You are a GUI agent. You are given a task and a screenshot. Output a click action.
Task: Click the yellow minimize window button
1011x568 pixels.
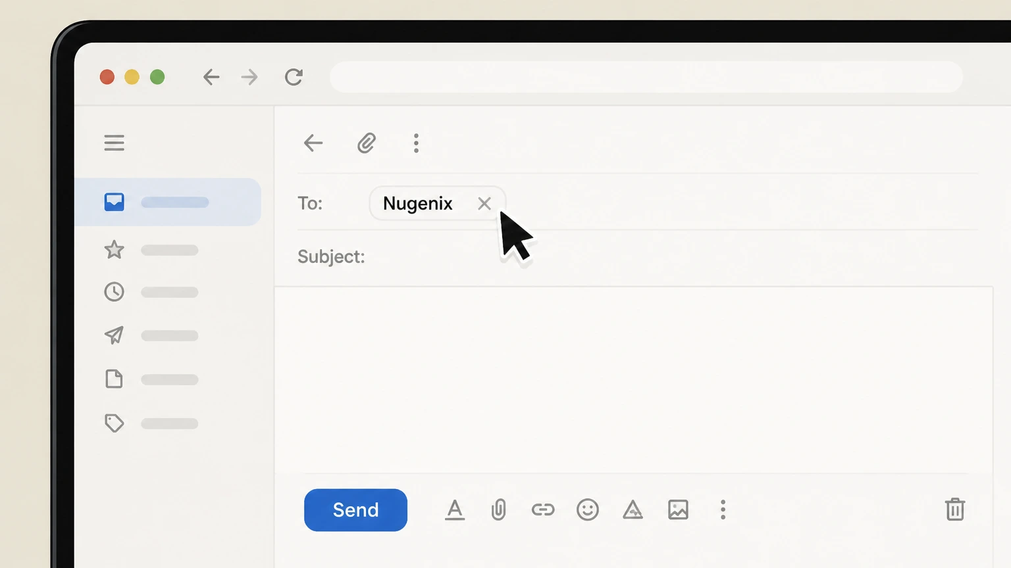[132, 77]
